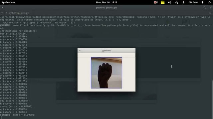Click the hand gesture webcam image

coord(106,73)
